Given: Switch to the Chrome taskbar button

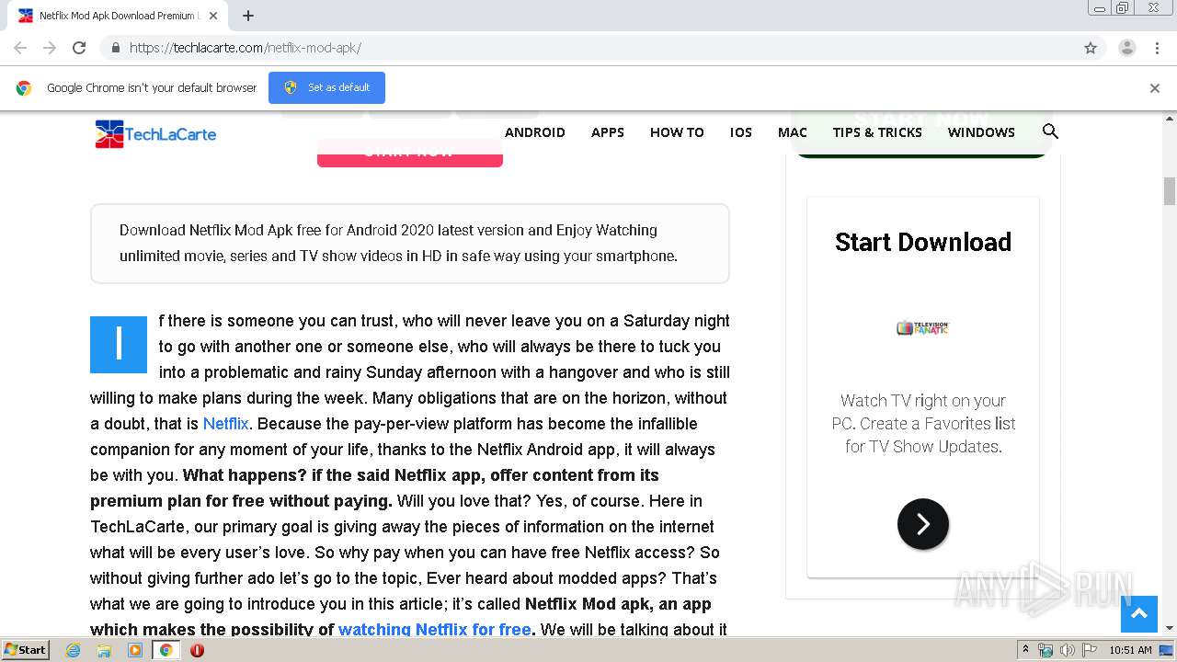Looking at the screenshot, I should (x=166, y=650).
